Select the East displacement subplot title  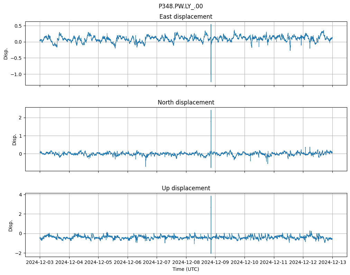click(x=186, y=17)
